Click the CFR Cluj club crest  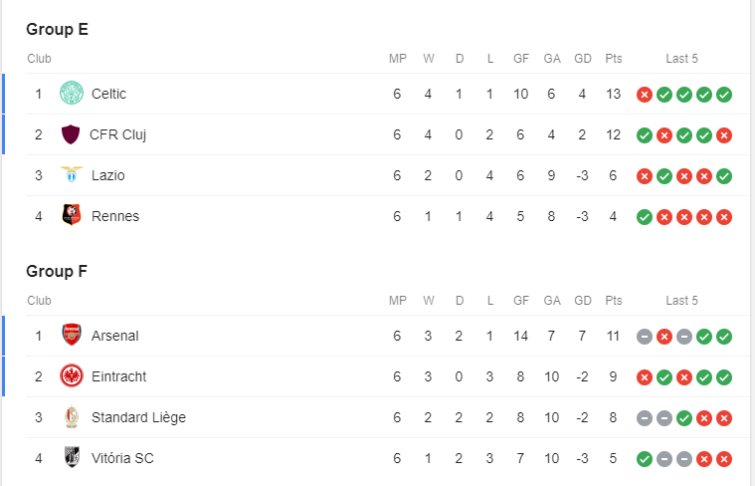[71, 134]
